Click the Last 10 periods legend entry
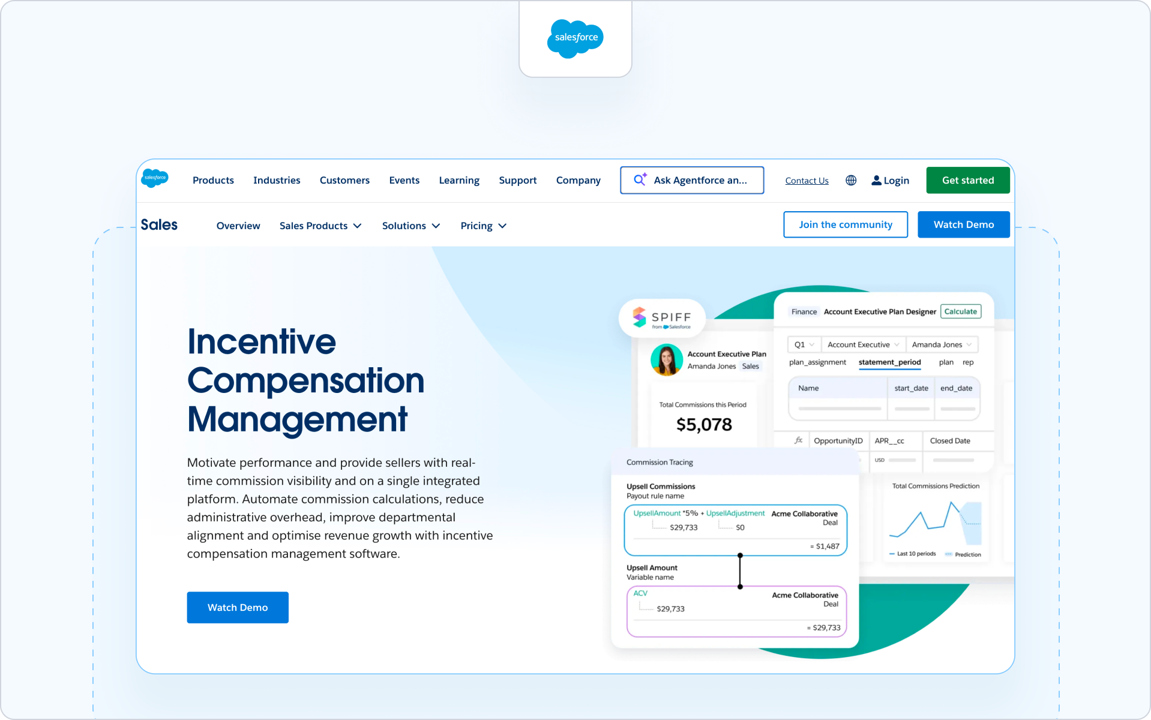Screen dimensions: 1151x720 [x=912, y=554]
